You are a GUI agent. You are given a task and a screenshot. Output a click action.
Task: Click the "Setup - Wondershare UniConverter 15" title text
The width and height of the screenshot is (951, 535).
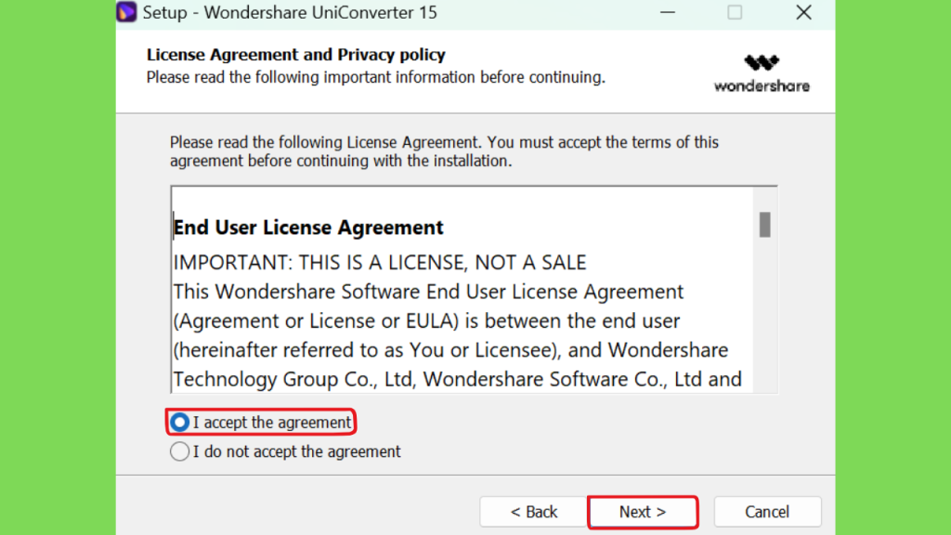(x=290, y=12)
